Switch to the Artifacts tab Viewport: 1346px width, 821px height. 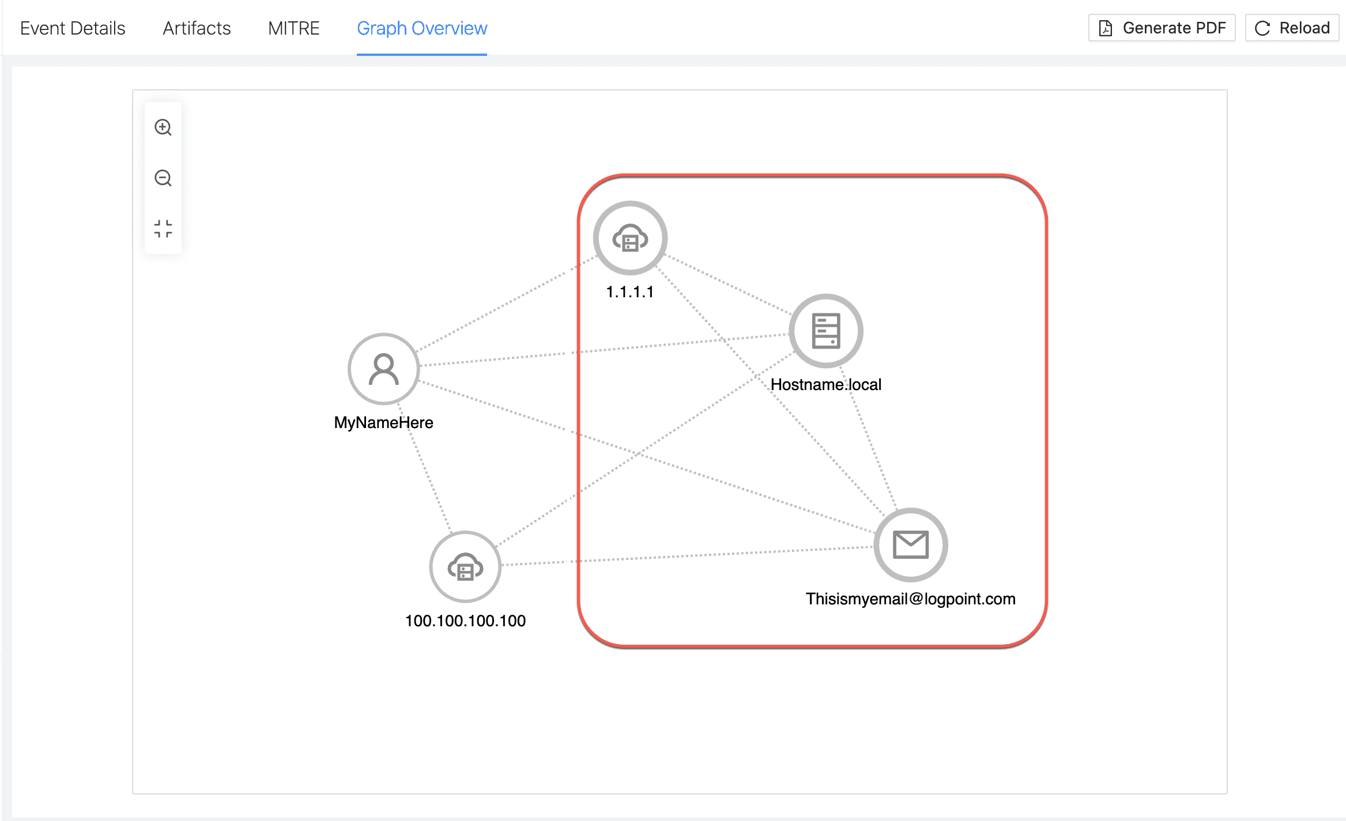coord(197,28)
